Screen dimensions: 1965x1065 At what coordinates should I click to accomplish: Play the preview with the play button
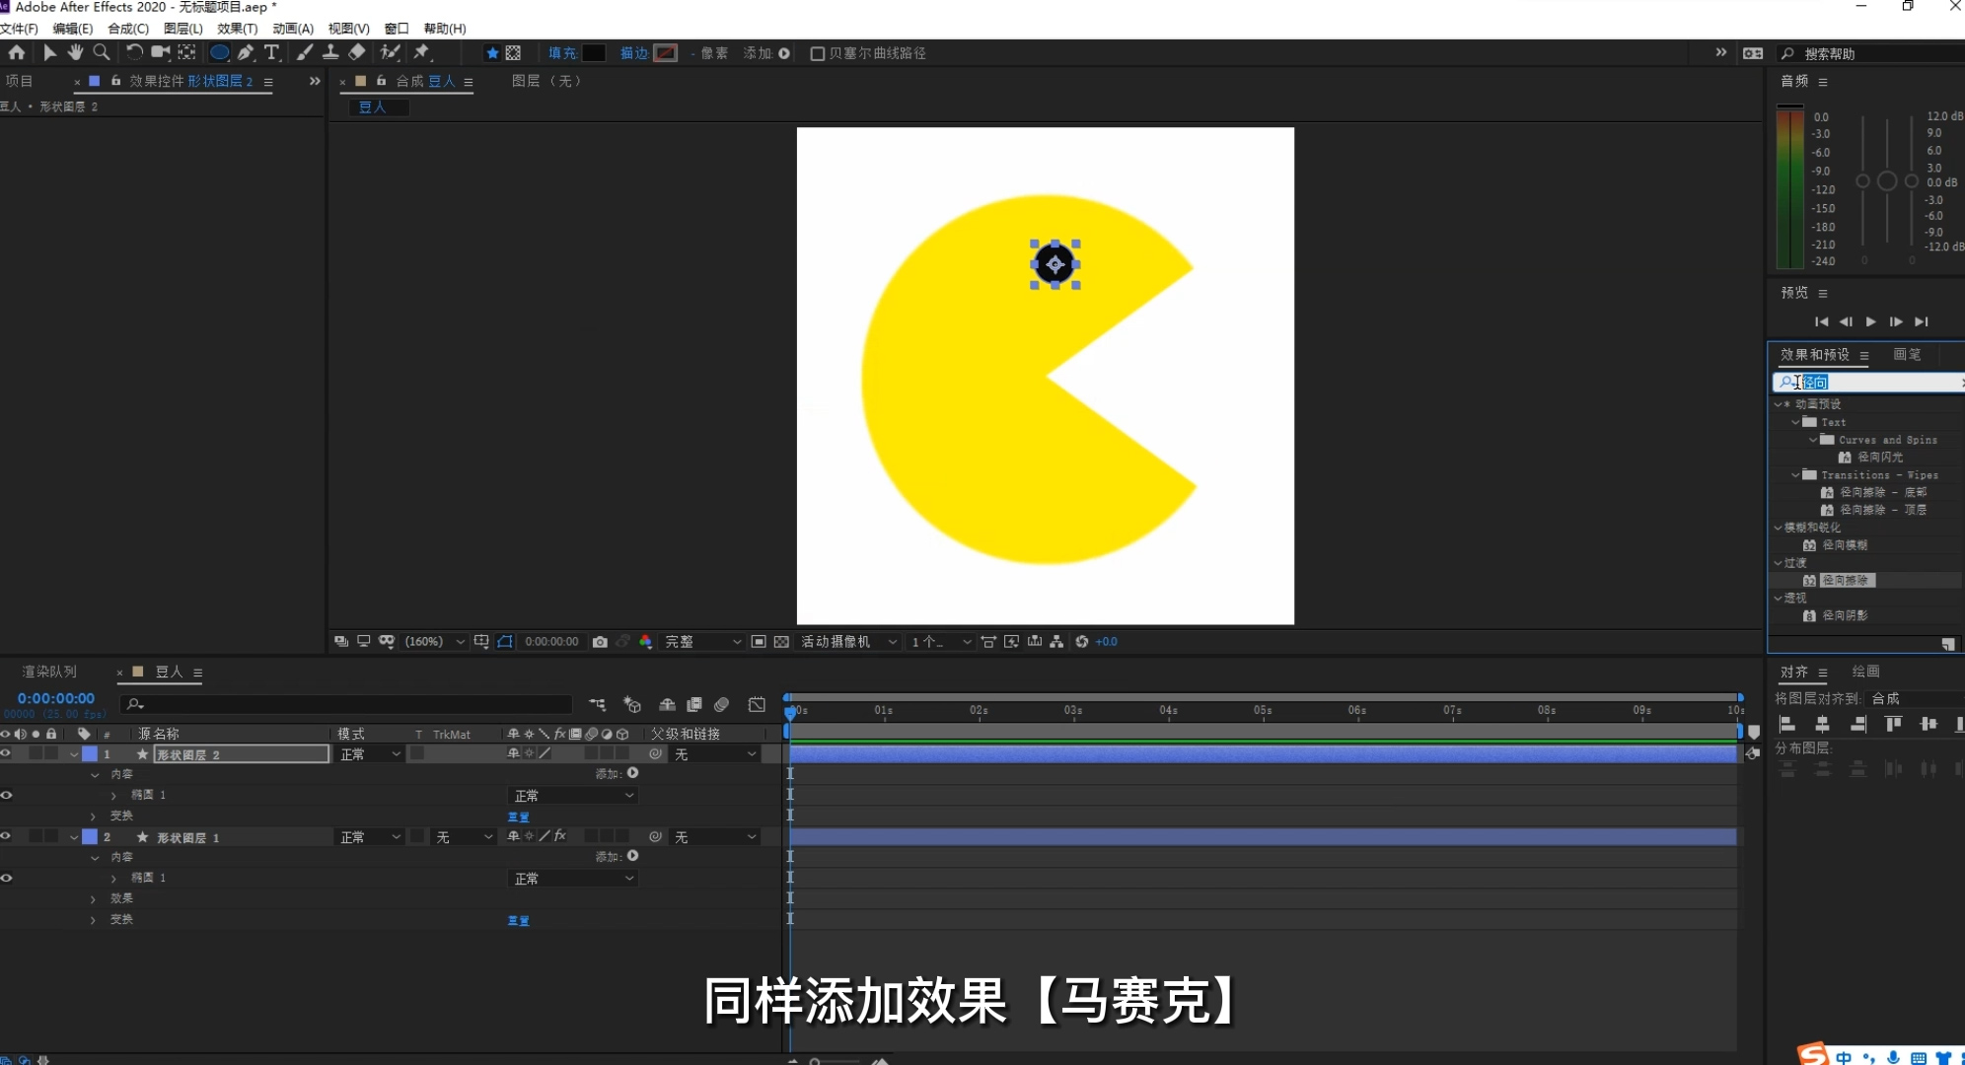pyautogui.click(x=1870, y=321)
